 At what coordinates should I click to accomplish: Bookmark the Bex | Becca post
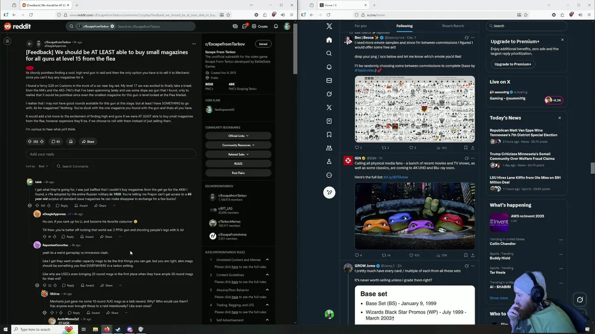click(x=466, y=148)
